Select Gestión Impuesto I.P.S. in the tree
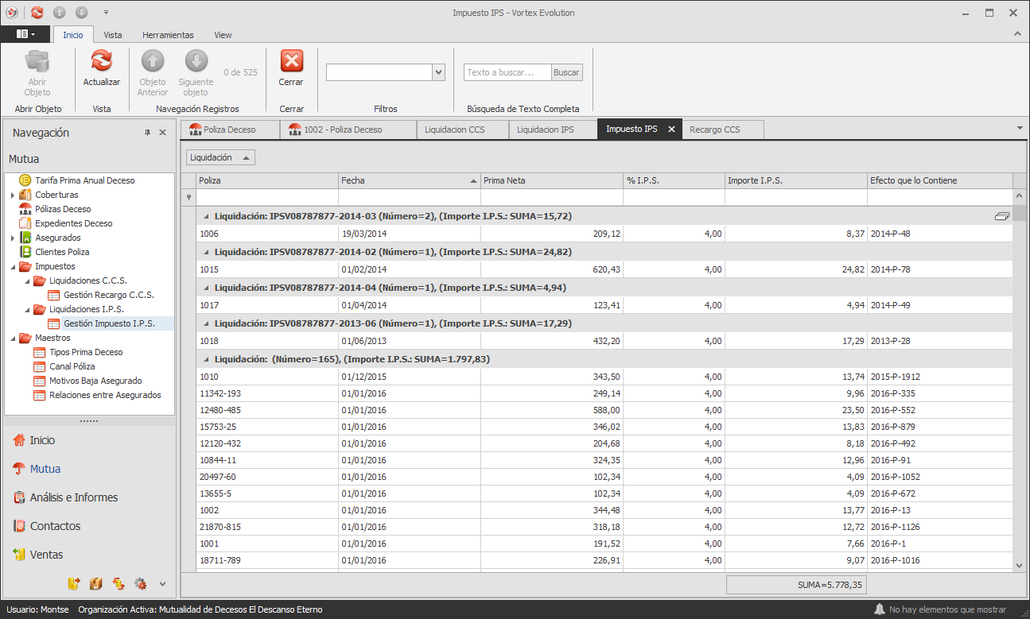Screen dimensions: 1030x619 point(109,323)
